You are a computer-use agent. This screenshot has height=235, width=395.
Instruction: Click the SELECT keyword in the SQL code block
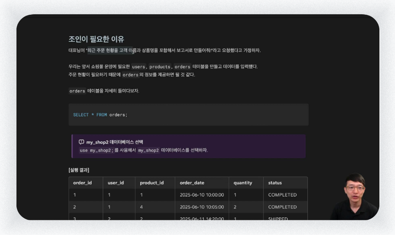pos(81,115)
